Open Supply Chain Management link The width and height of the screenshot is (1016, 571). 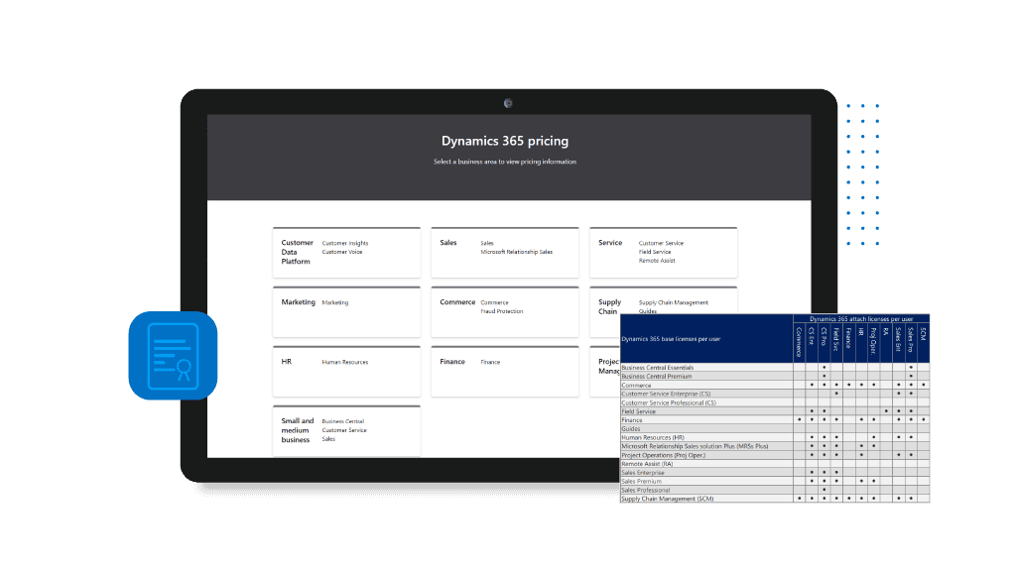pos(674,302)
